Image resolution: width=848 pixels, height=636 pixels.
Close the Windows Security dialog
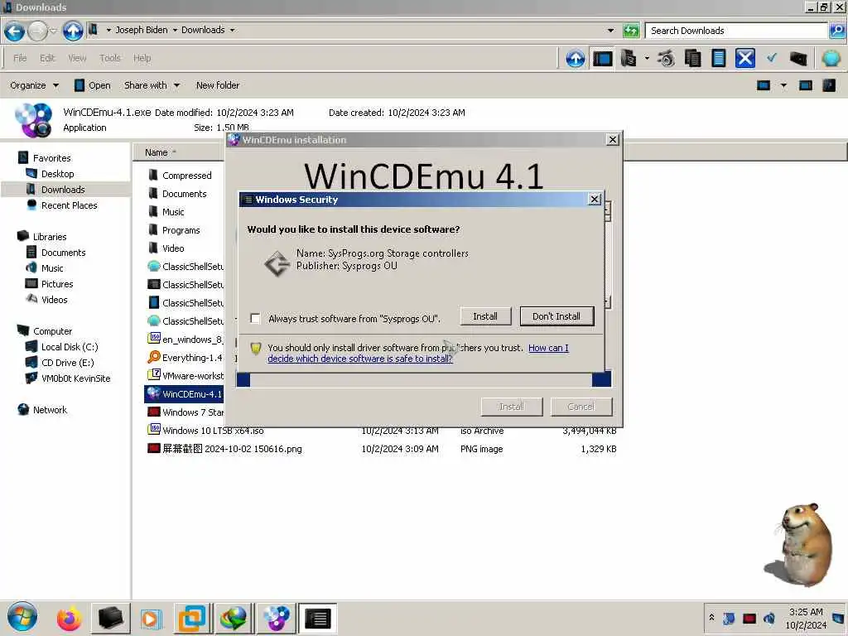pos(595,200)
